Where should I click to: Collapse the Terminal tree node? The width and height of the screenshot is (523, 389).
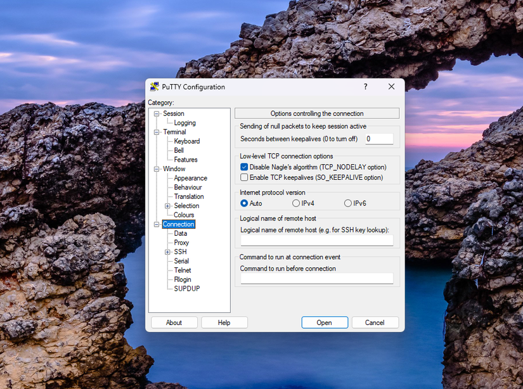[157, 132]
